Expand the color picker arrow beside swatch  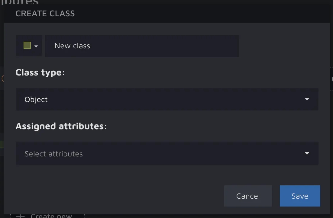coord(36,46)
